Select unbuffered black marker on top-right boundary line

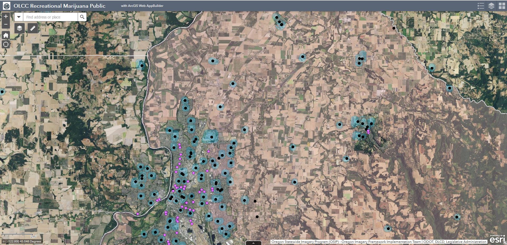(394, 28)
